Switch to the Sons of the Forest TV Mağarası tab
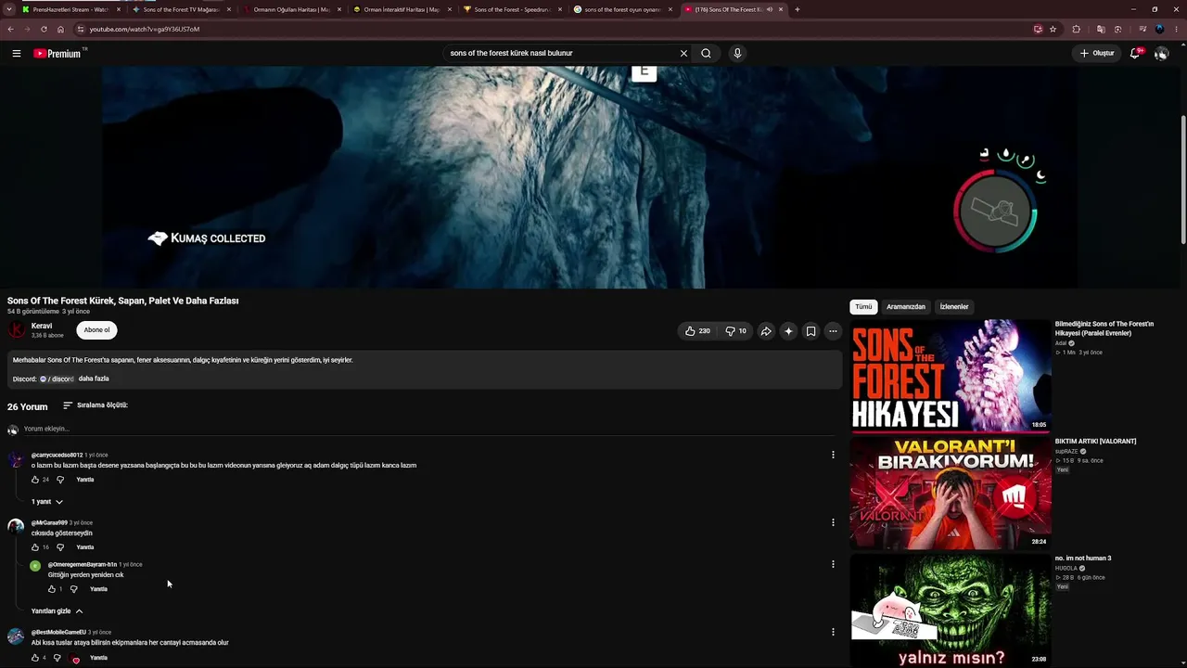This screenshot has height=668, width=1187. coord(181,9)
